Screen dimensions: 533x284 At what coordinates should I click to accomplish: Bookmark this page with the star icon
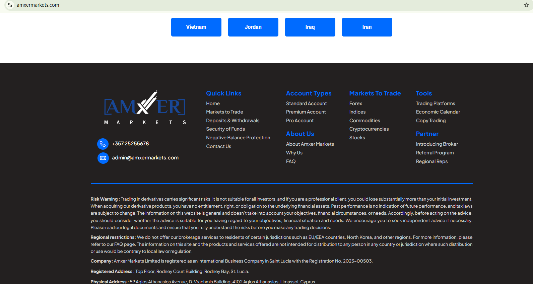pos(526,5)
